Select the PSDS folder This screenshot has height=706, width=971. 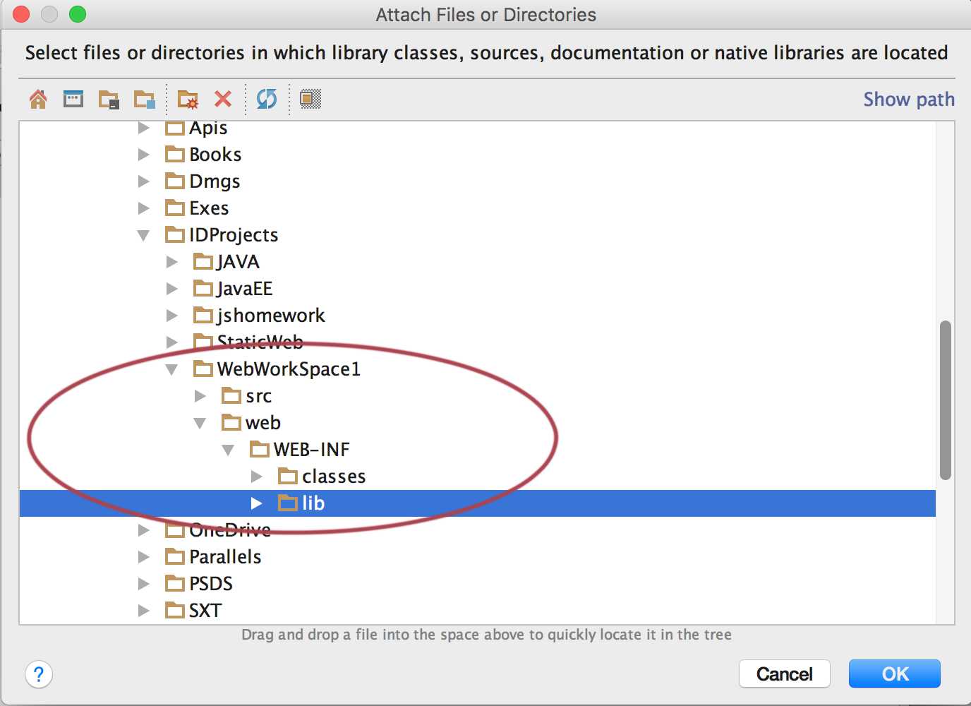pyautogui.click(x=199, y=584)
